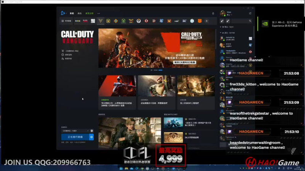Select the Black Ops 4 orange icon
Viewport: 305px width, 171px height.
pos(199,21)
